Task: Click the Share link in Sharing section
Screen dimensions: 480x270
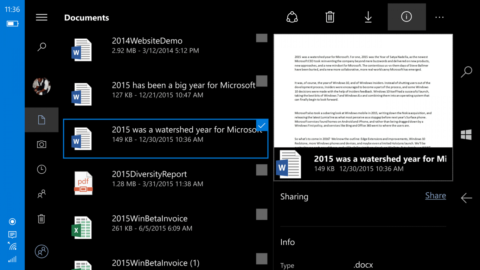Action: click(436, 196)
